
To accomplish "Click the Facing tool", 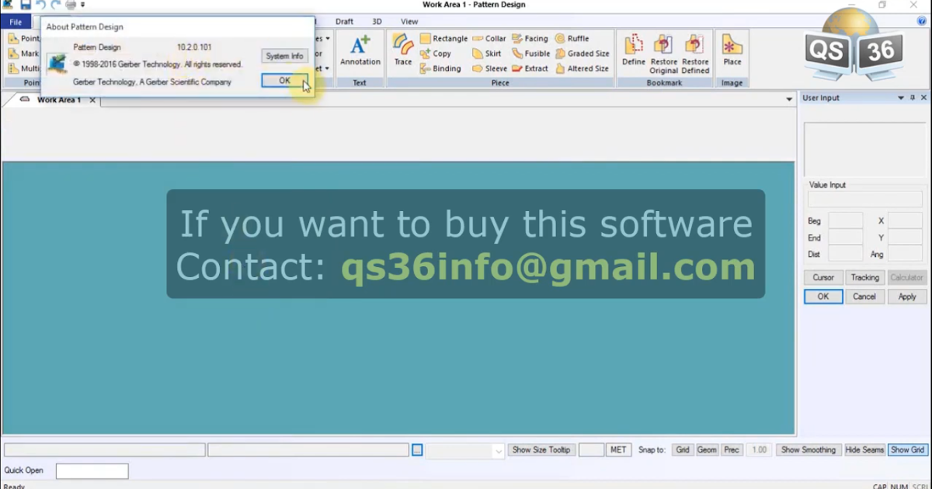I will (x=530, y=39).
